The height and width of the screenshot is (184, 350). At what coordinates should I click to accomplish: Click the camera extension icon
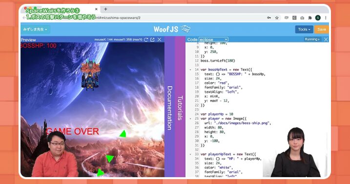click(x=302, y=18)
